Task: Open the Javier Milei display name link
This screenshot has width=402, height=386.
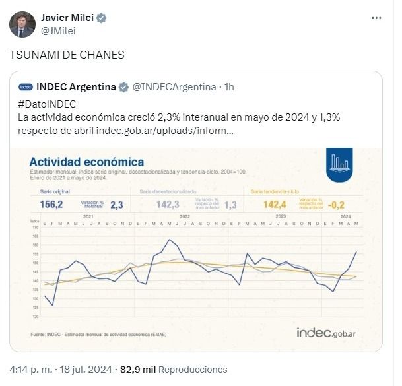Action: (67, 18)
